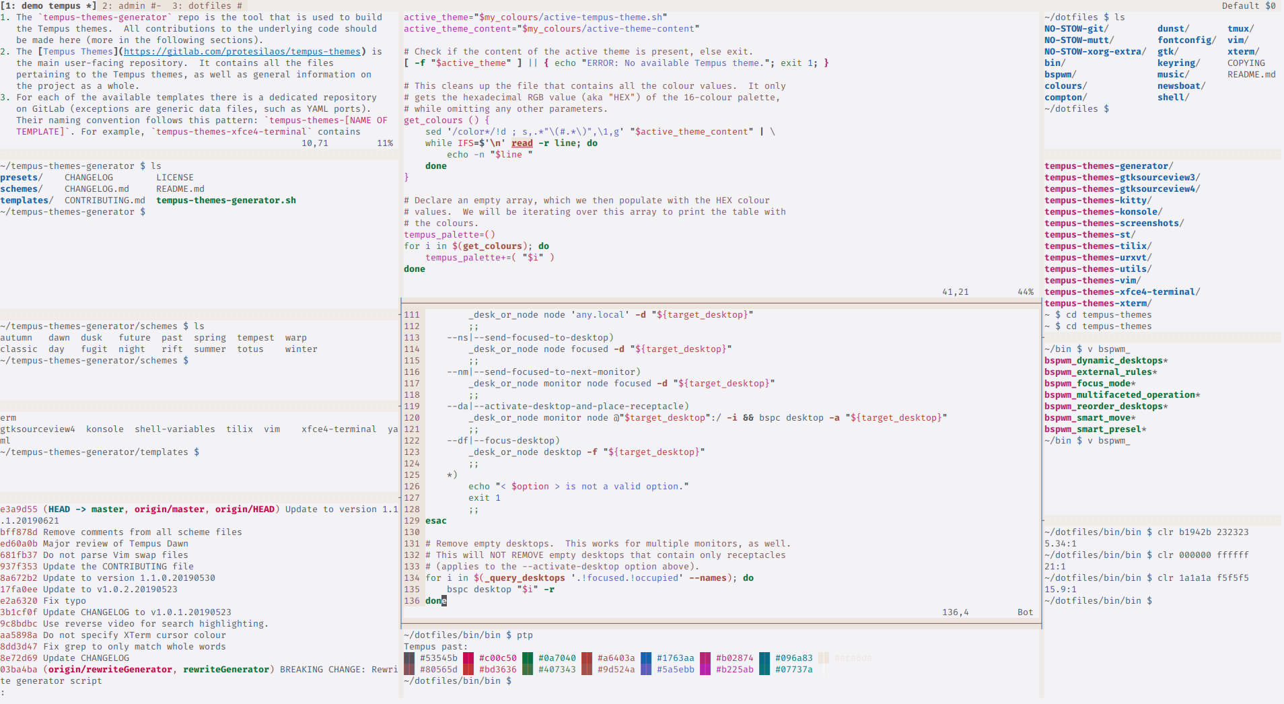Click the 'tempus_palette=()' array declaration line
Viewport: 1284px width, 704px height.
(450, 235)
